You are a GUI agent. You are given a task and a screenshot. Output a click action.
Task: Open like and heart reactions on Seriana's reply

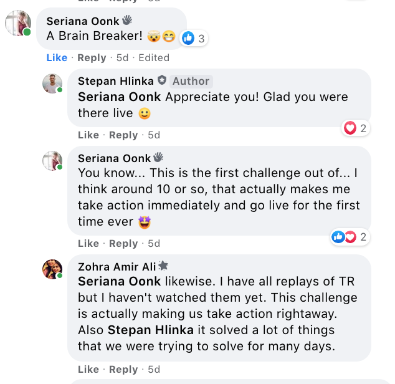pos(350,237)
